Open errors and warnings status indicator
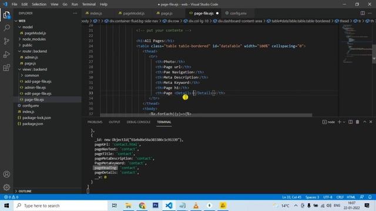The image size is (376, 211). [11, 197]
